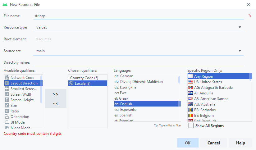Click the Orientation qualifier icon

click(x=7, y=117)
